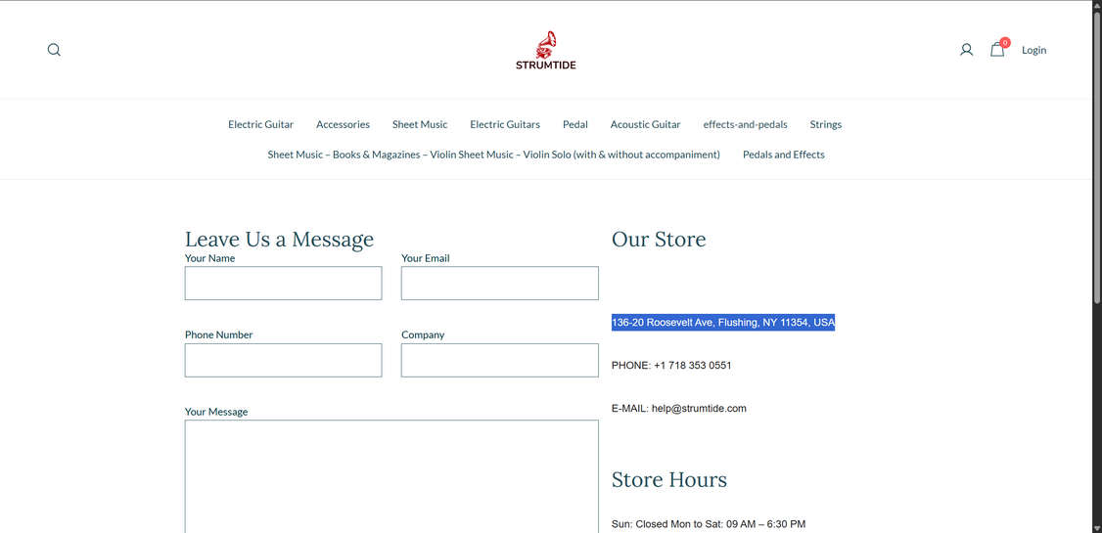This screenshot has width=1102, height=533.
Task: Open the user account icon
Action: click(x=966, y=50)
